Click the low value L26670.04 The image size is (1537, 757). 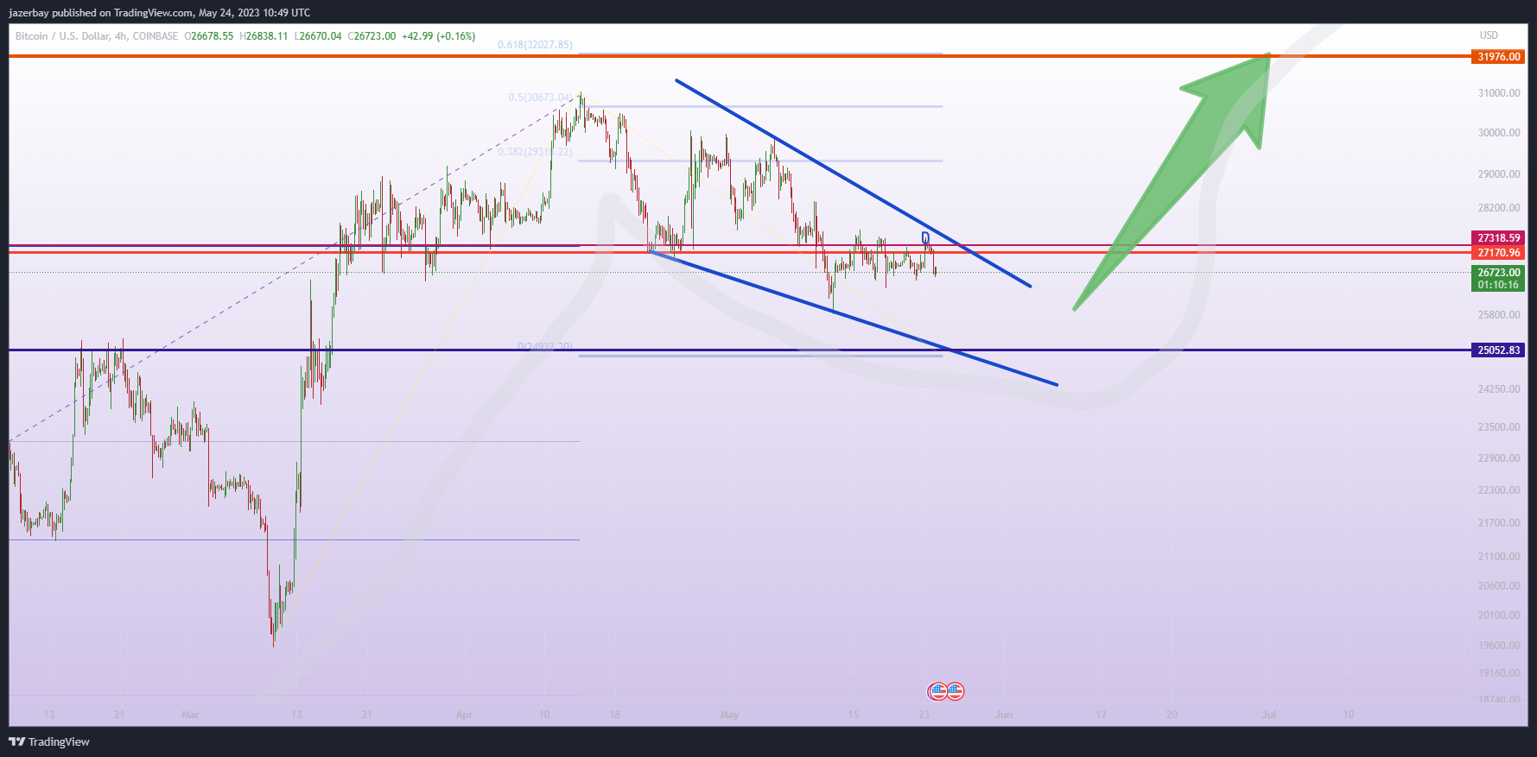(x=318, y=36)
